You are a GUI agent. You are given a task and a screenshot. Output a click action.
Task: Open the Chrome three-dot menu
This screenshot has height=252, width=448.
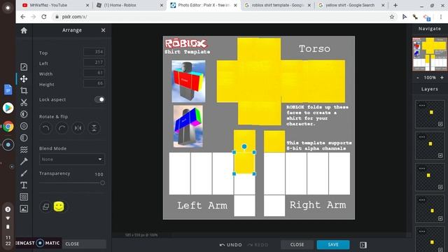(441, 17)
